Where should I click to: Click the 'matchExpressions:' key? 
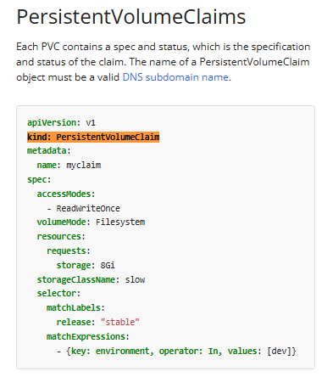[x=88, y=336]
